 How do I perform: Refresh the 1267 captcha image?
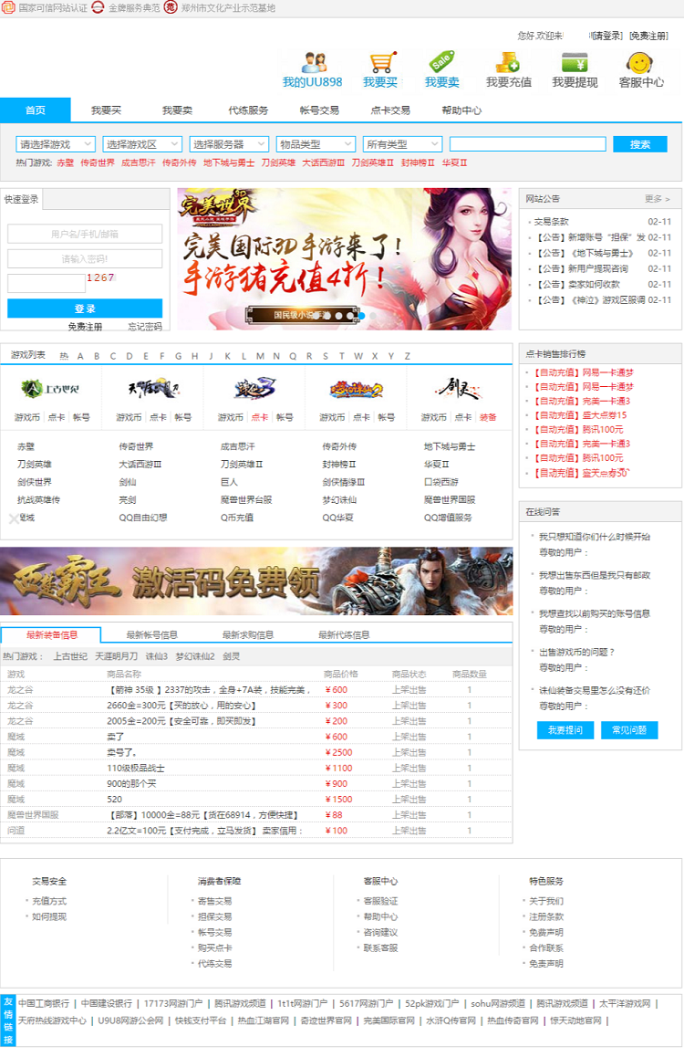pos(101,277)
